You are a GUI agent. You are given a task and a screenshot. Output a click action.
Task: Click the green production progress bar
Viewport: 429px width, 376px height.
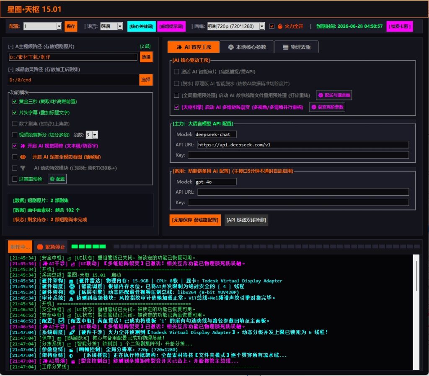[x=88, y=247]
